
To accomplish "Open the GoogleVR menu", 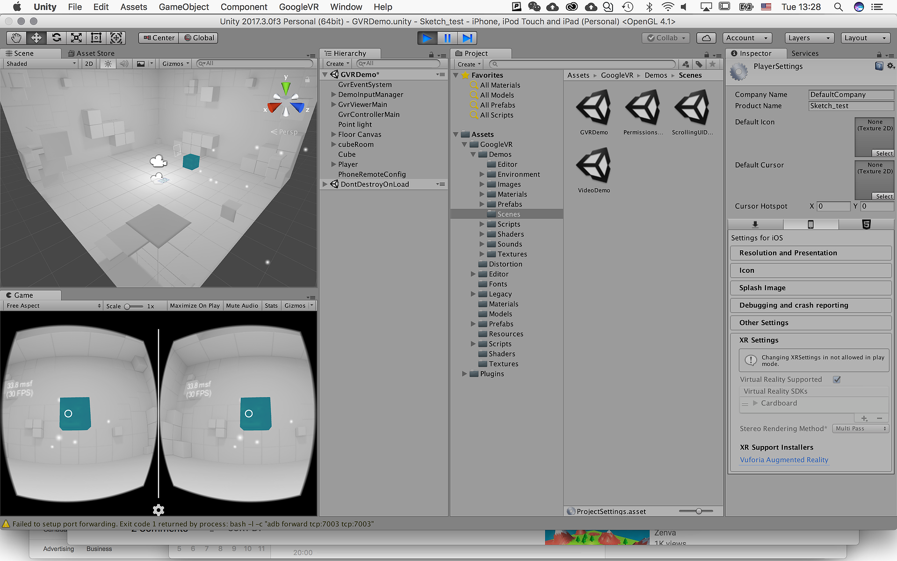I will pos(298,7).
